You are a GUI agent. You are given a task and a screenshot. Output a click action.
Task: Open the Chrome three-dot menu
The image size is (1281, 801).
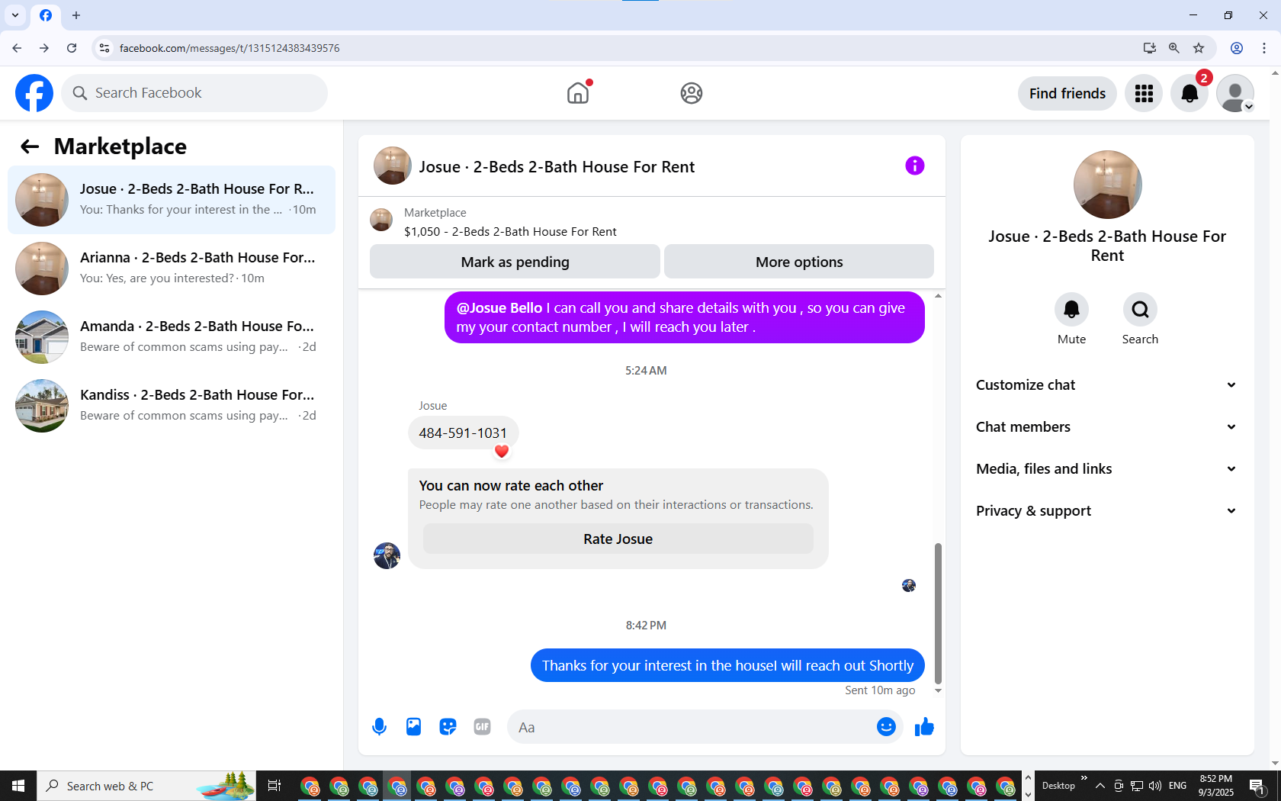point(1264,48)
